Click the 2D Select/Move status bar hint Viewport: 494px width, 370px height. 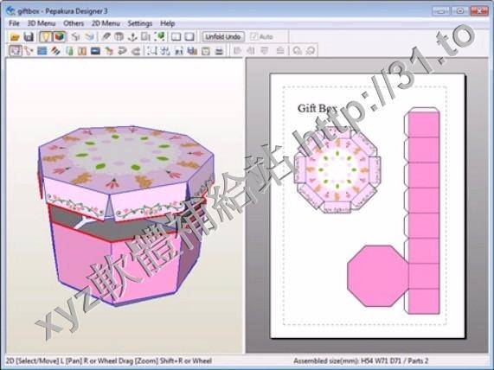coord(109,360)
